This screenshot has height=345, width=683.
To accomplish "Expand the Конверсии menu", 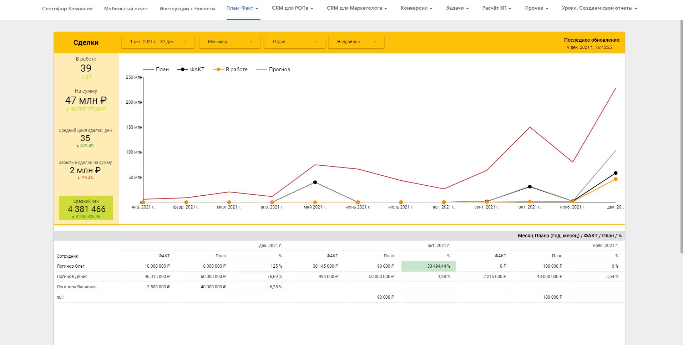I will point(416,8).
